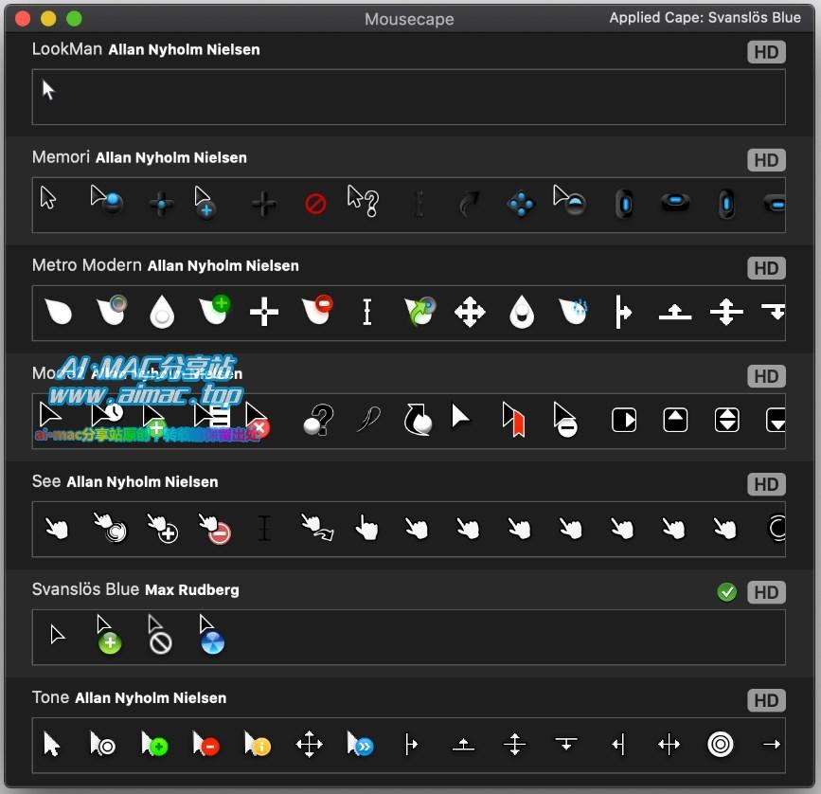Select the LookMan cape title
821x794 pixels.
point(67,48)
